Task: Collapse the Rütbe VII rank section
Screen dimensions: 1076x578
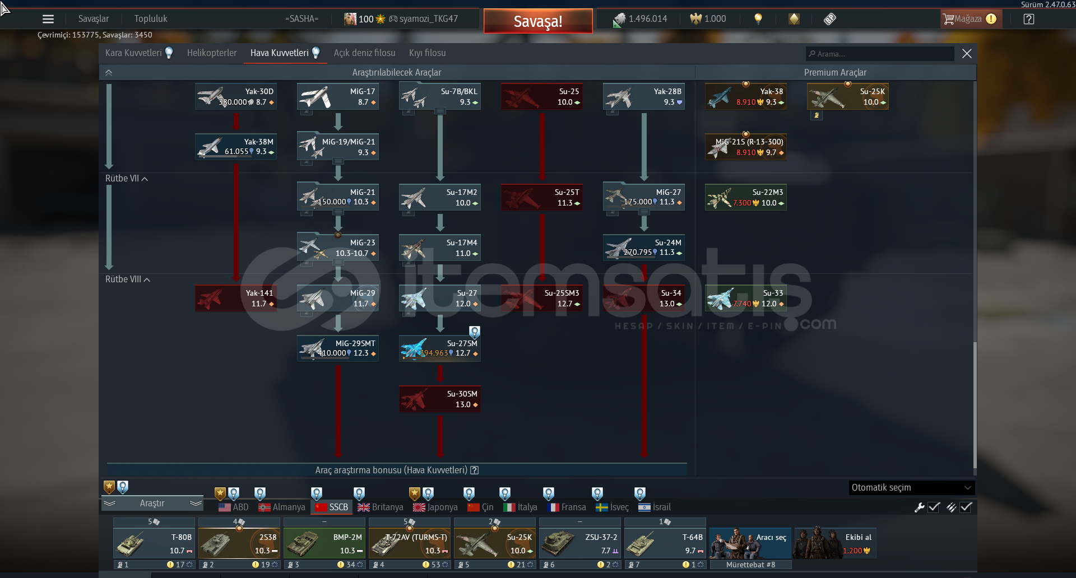Action: 127,179
